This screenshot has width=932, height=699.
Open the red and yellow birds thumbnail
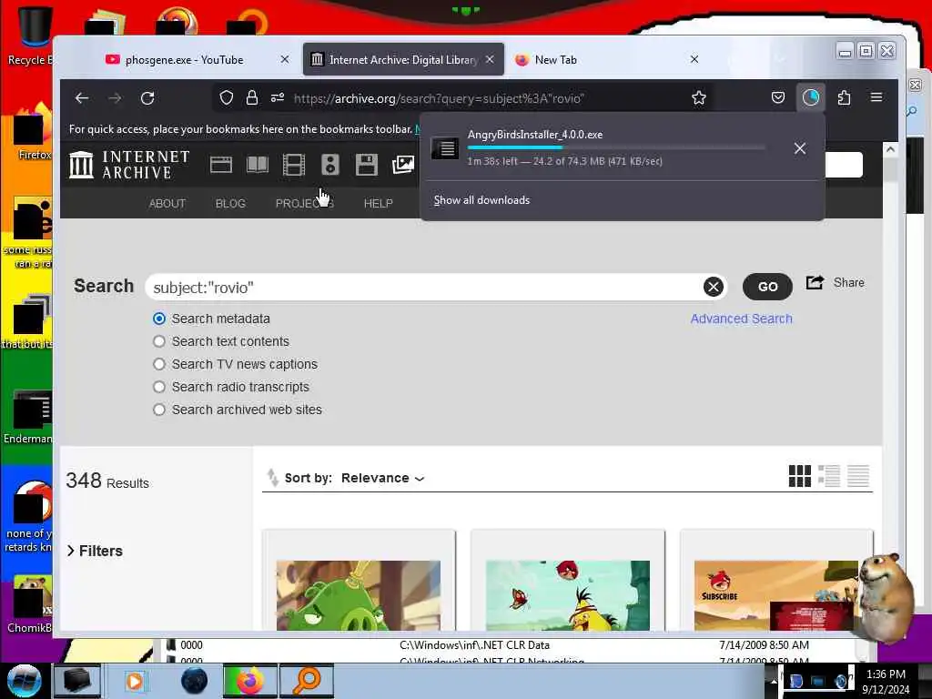coord(568,595)
